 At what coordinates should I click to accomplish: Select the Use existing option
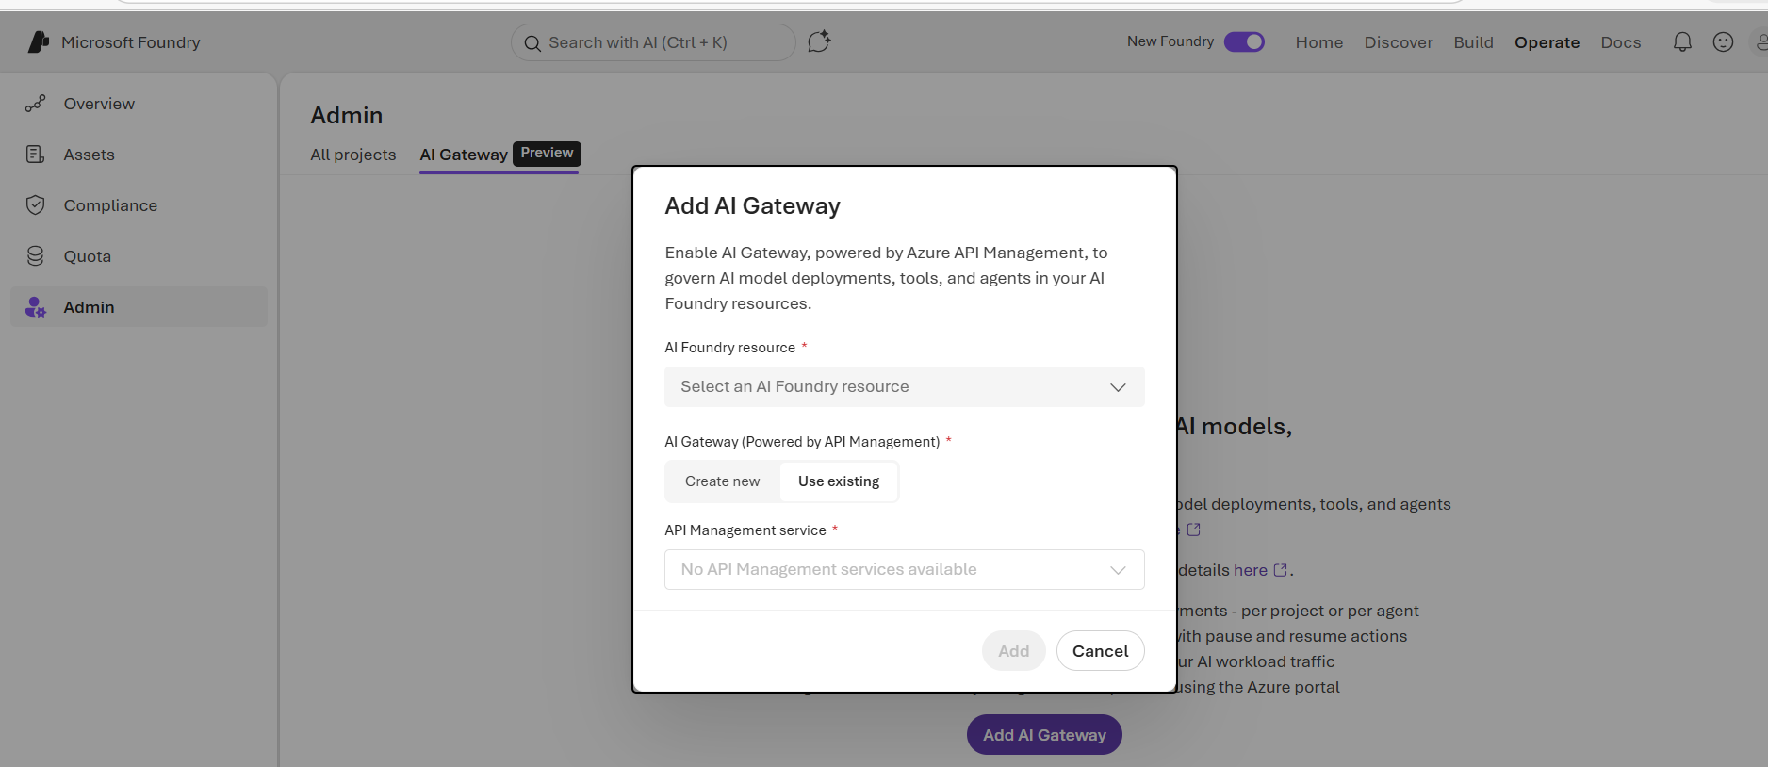click(839, 481)
